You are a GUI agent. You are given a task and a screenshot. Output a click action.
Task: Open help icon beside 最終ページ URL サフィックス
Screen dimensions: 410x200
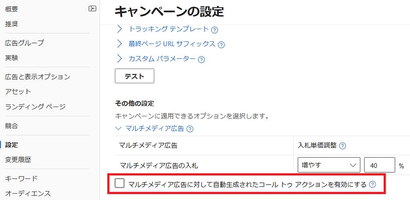point(221,45)
